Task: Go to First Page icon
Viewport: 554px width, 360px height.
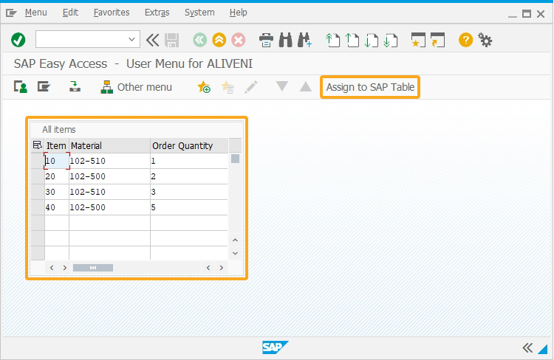Action: click(x=332, y=40)
